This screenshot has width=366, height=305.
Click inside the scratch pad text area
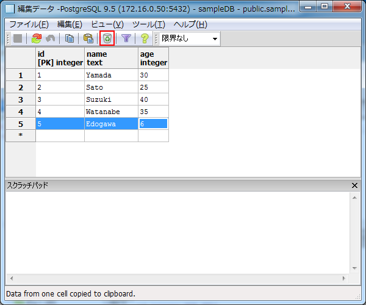point(178,232)
